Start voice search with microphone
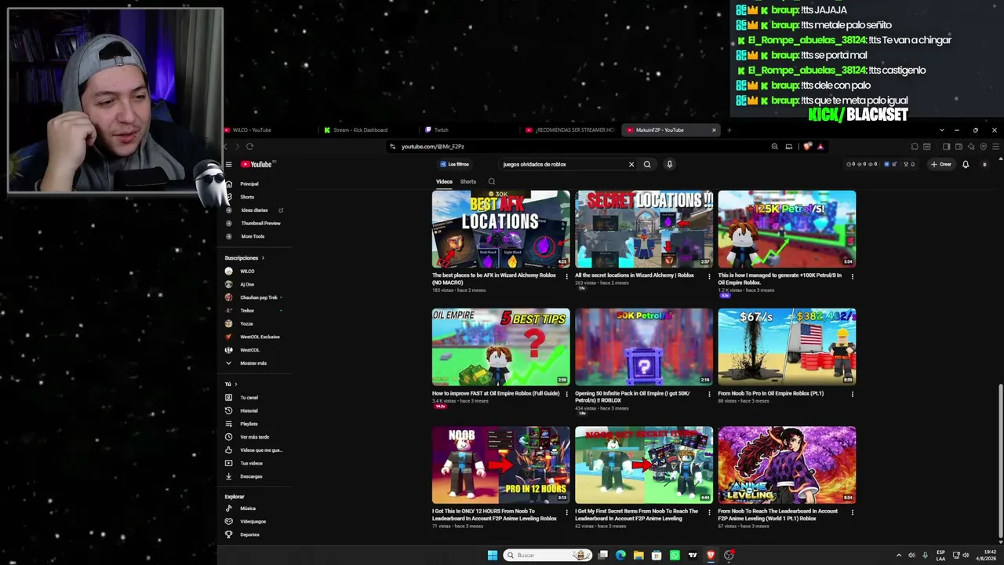This screenshot has width=1004, height=565. (x=669, y=164)
